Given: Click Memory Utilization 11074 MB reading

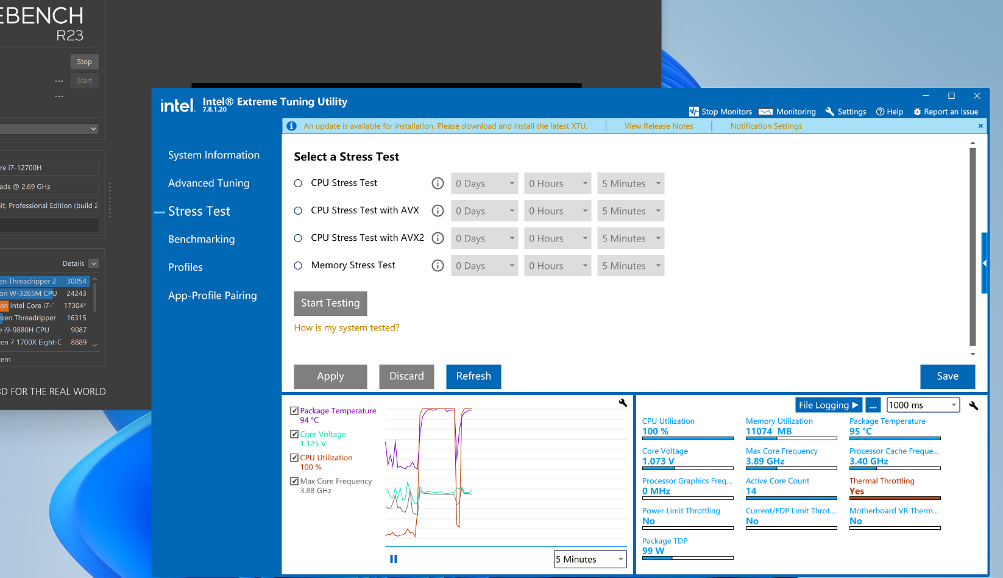Looking at the screenshot, I should 769,431.
